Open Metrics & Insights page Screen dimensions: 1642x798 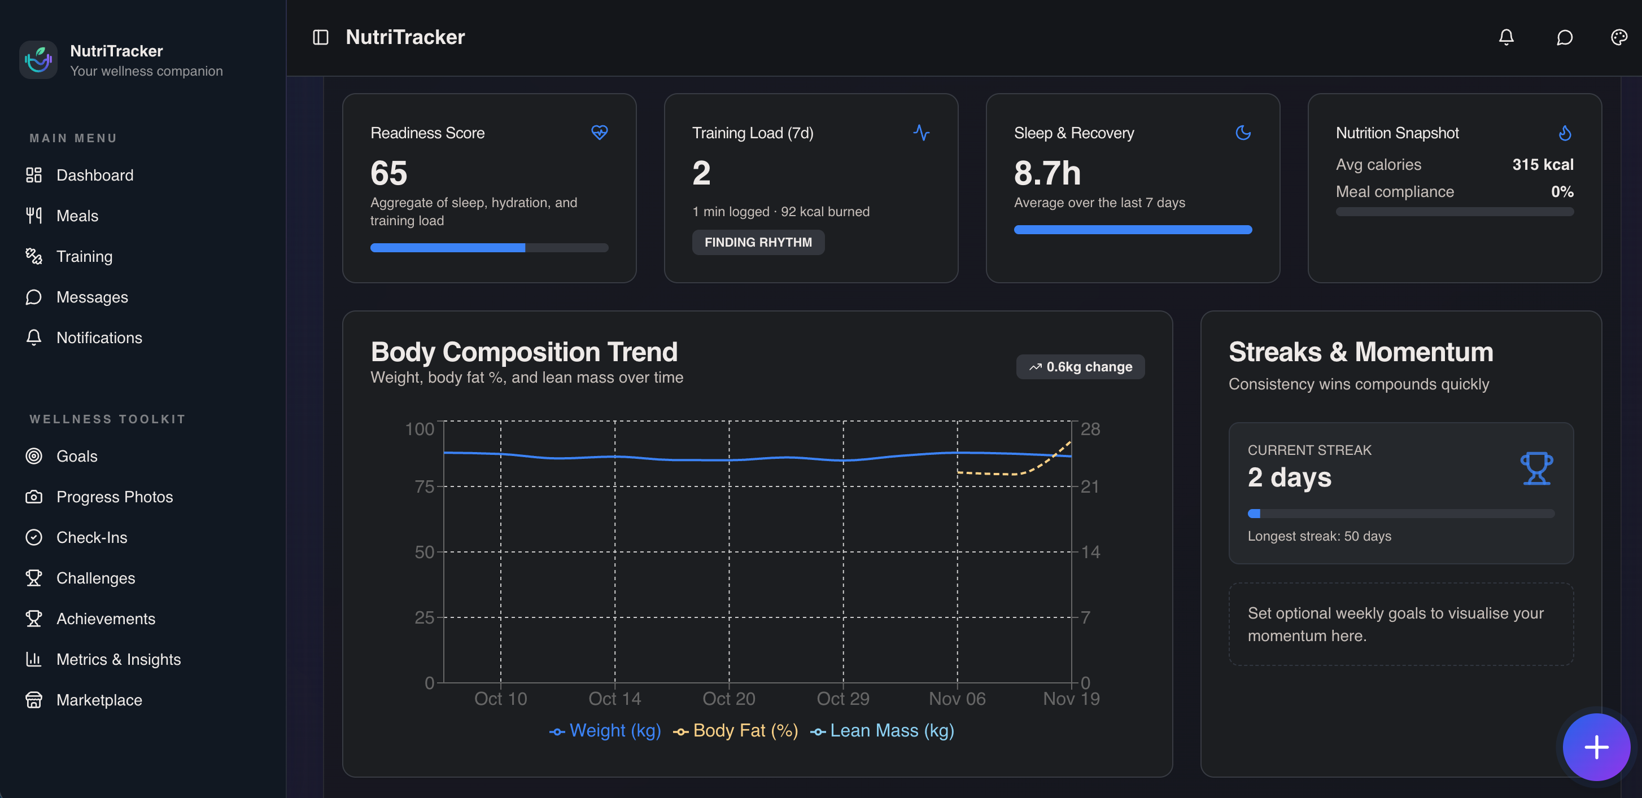(119, 659)
